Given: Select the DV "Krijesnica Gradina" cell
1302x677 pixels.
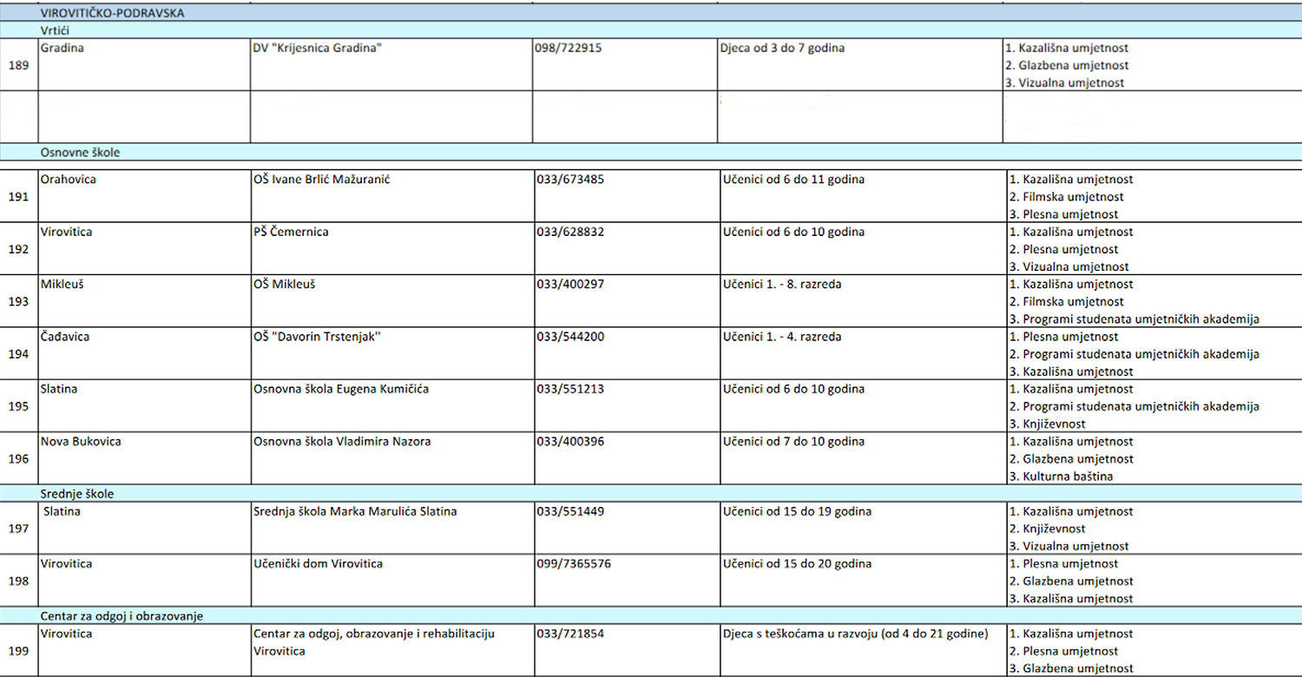Looking at the screenshot, I should point(391,65).
